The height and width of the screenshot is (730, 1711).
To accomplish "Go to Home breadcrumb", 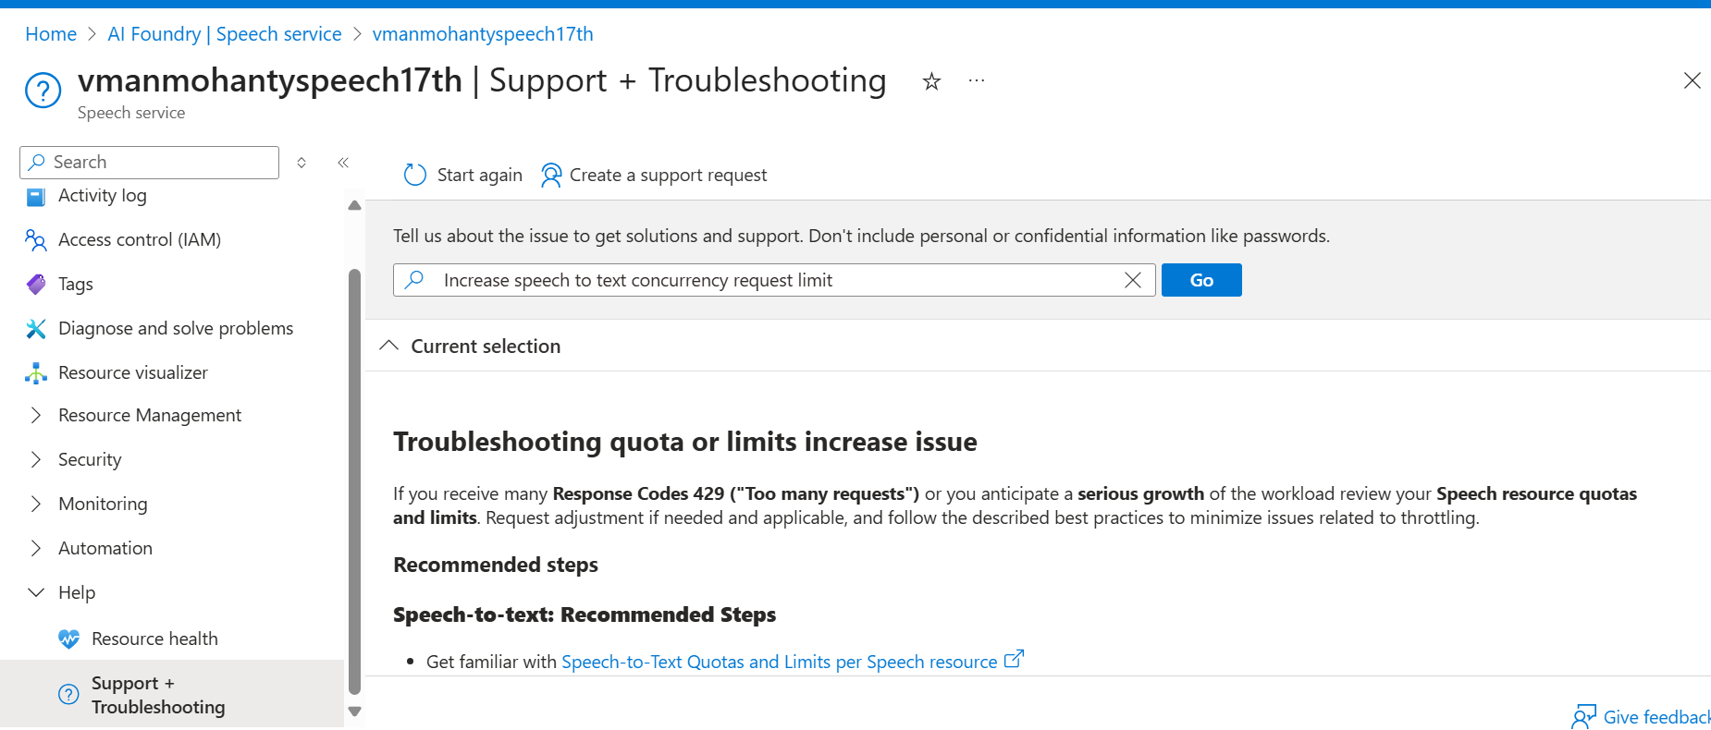I will pos(51,34).
